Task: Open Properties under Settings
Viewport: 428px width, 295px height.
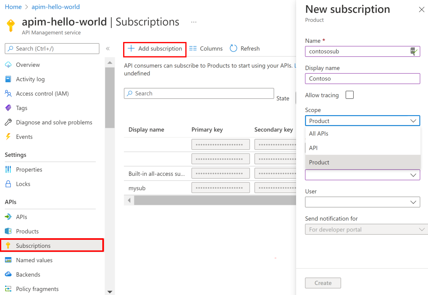Action: tap(30, 169)
